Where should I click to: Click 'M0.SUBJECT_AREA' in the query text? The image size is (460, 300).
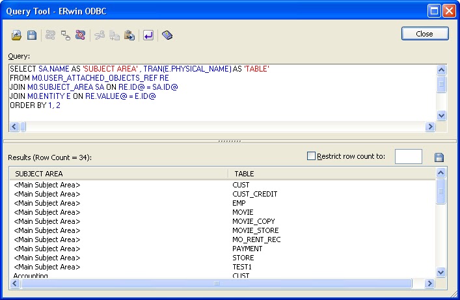click(x=61, y=87)
